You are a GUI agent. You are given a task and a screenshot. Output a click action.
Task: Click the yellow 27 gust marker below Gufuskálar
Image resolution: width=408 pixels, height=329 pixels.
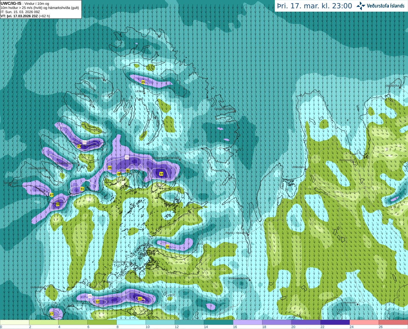click(x=52, y=314)
